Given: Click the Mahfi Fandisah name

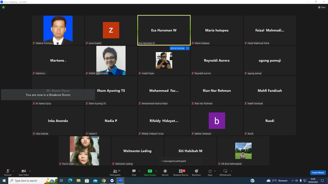Looking at the screenshot, I should coord(270,90).
